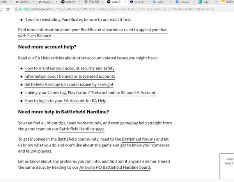Image resolution: width=234 pixels, height=182 pixels.
Task: Close the 'Reply to' tab
Action: point(57,2)
